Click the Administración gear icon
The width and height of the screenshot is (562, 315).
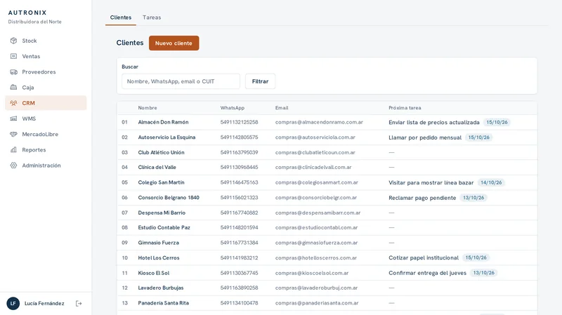click(x=13, y=166)
